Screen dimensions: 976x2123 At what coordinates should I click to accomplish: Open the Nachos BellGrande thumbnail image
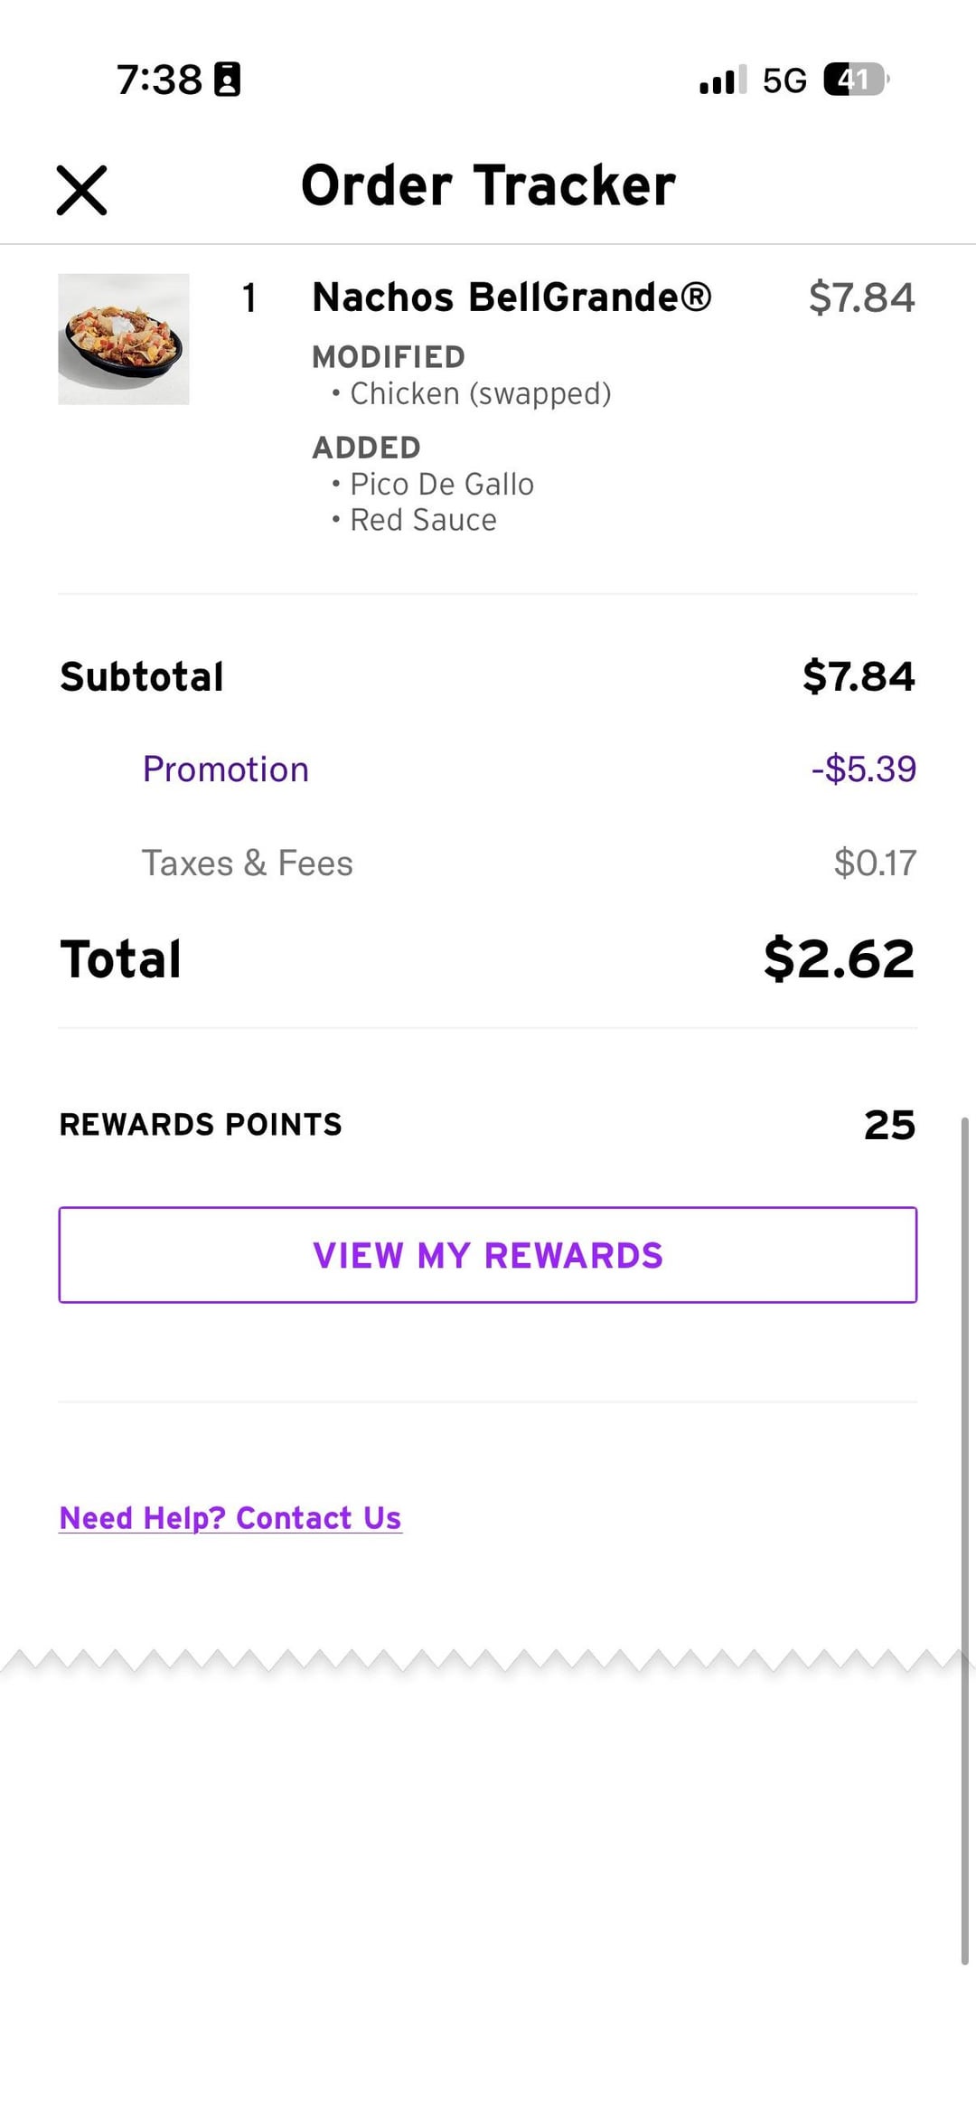point(124,339)
